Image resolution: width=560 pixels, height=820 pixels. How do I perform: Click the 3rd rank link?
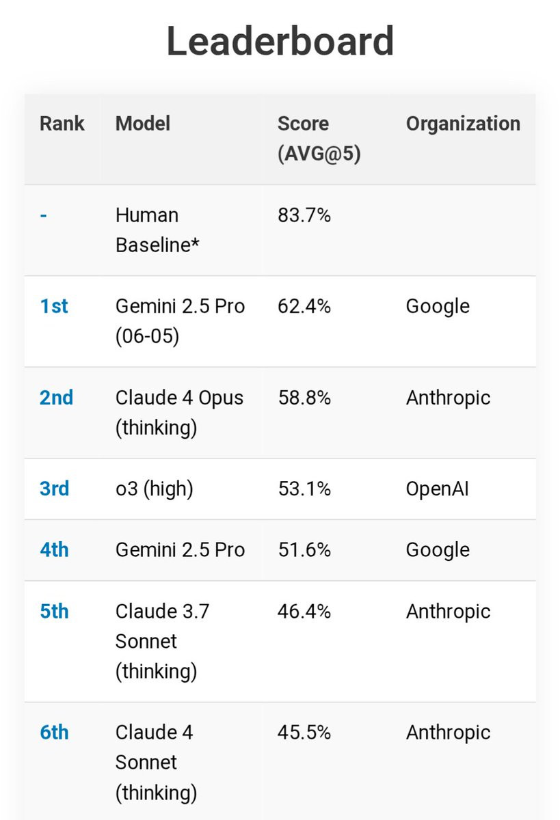click(x=55, y=489)
